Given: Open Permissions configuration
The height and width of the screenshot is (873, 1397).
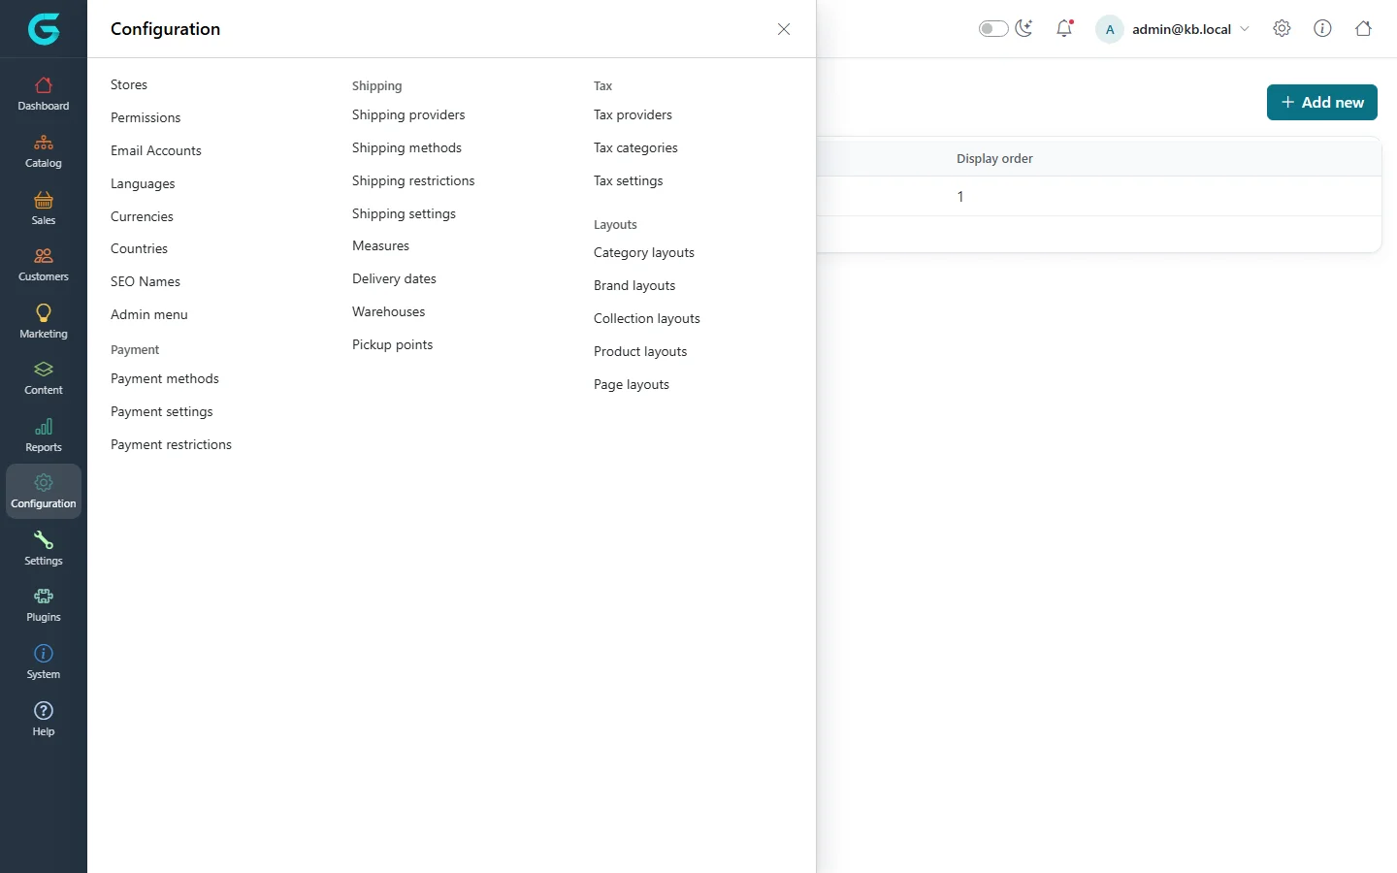Looking at the screenshot, I should pyautogui.click(x=146, y=117).
